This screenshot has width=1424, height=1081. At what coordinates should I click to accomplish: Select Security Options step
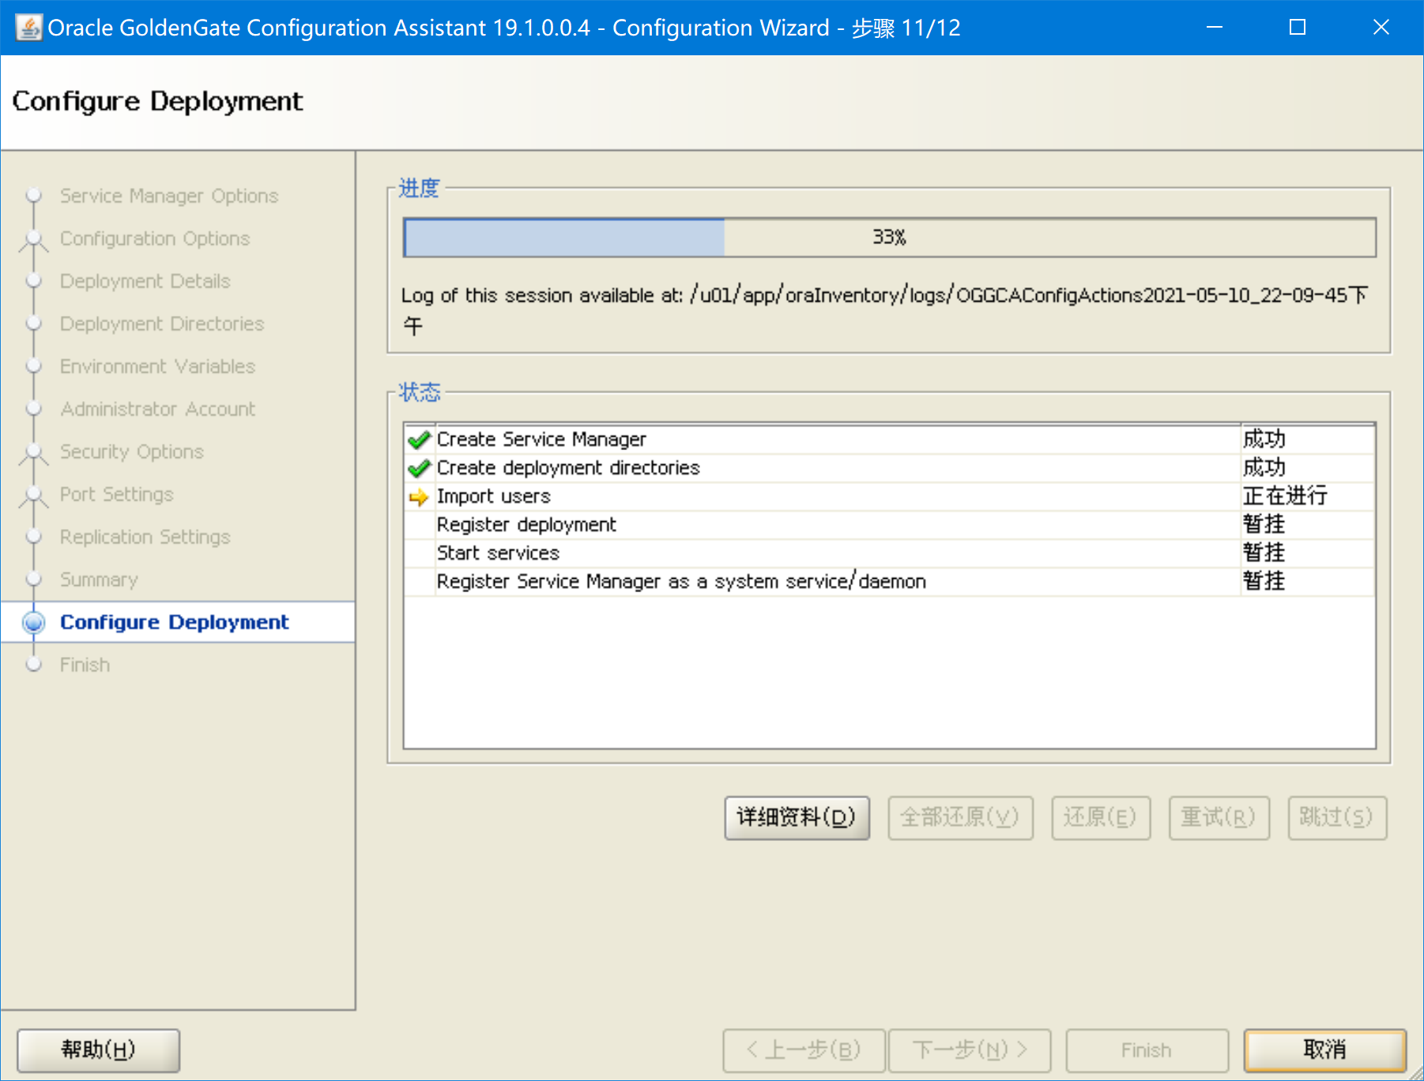point(132,452)
